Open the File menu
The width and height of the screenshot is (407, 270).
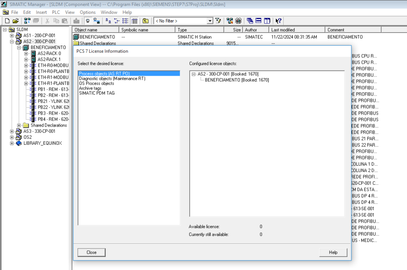point(15,12)
